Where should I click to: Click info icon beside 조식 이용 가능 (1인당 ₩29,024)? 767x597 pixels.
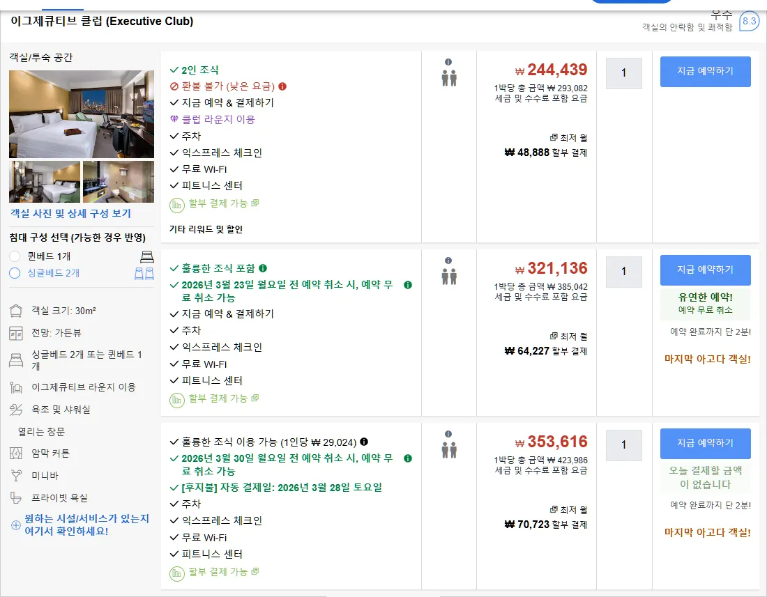click(364, 442)
